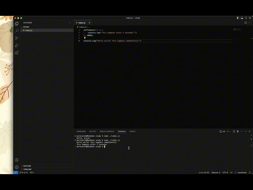This screenshot has width=253, height=190.
Task: Kill the terminal with trash icon
Action: [238, 131]
